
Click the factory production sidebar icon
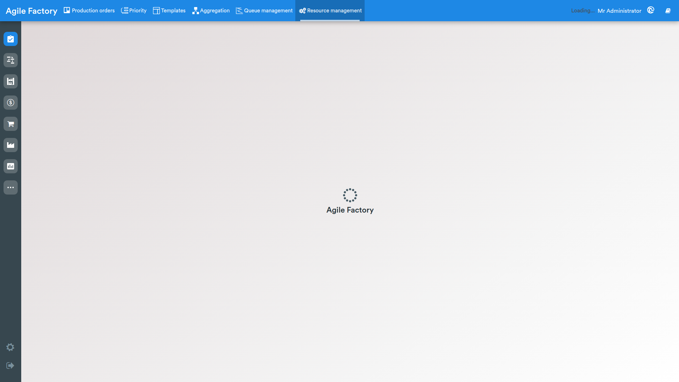(11, 145)
